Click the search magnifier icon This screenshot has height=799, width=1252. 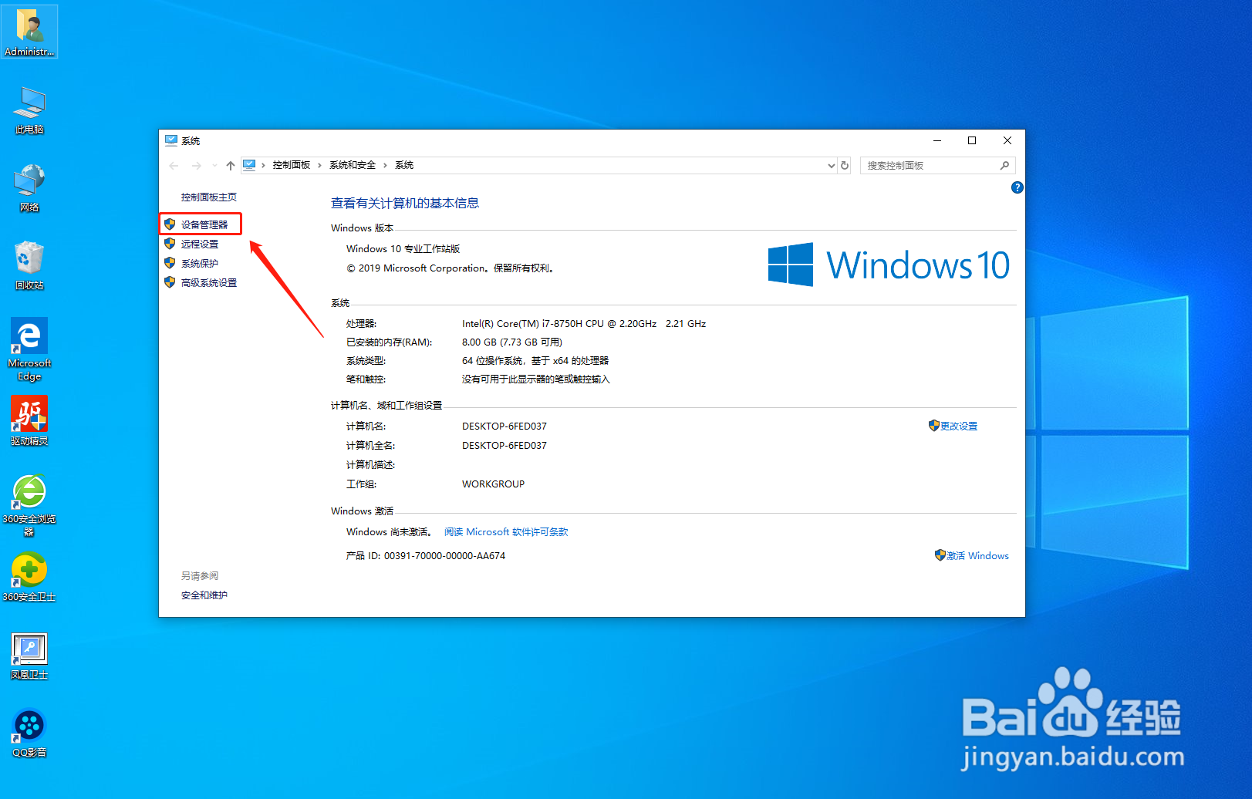click(x=1004, y=165)
